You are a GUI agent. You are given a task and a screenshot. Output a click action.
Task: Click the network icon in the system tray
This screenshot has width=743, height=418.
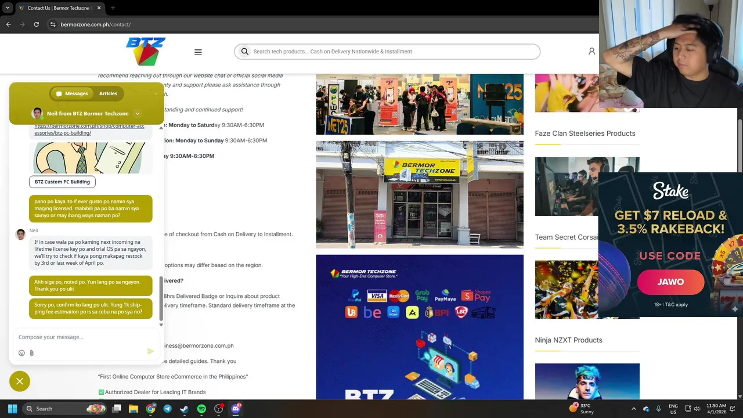[x=688, y=409]
